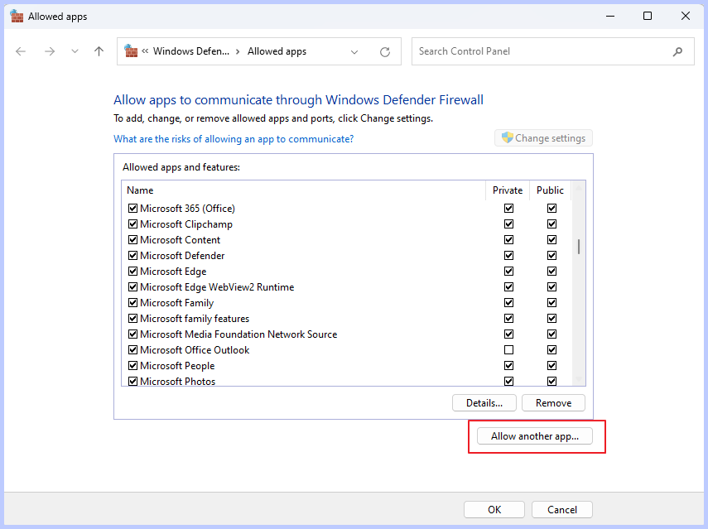Click the Back navigation arrow

coord(21,51)
